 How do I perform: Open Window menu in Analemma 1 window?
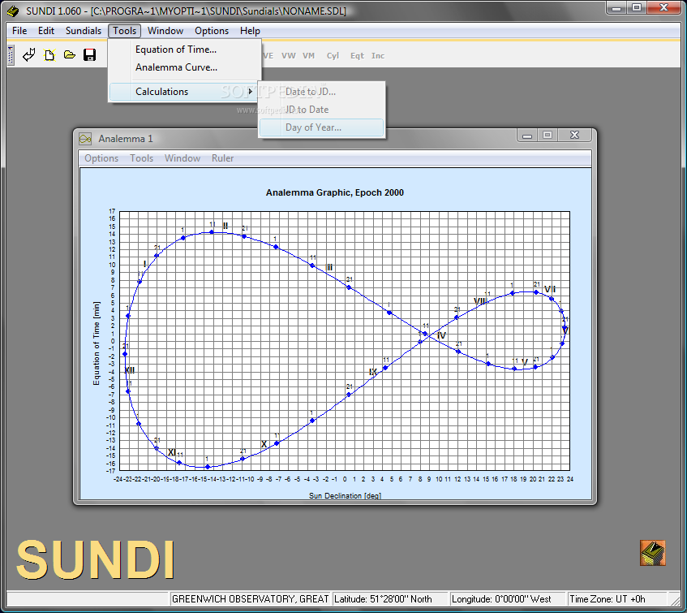[x=182, y=158]
